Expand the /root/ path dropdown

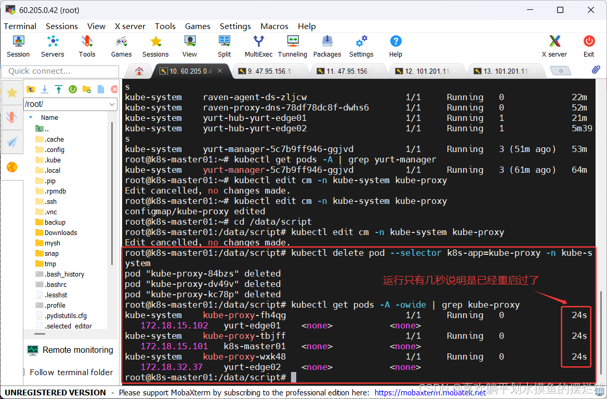tap(112, 104)
